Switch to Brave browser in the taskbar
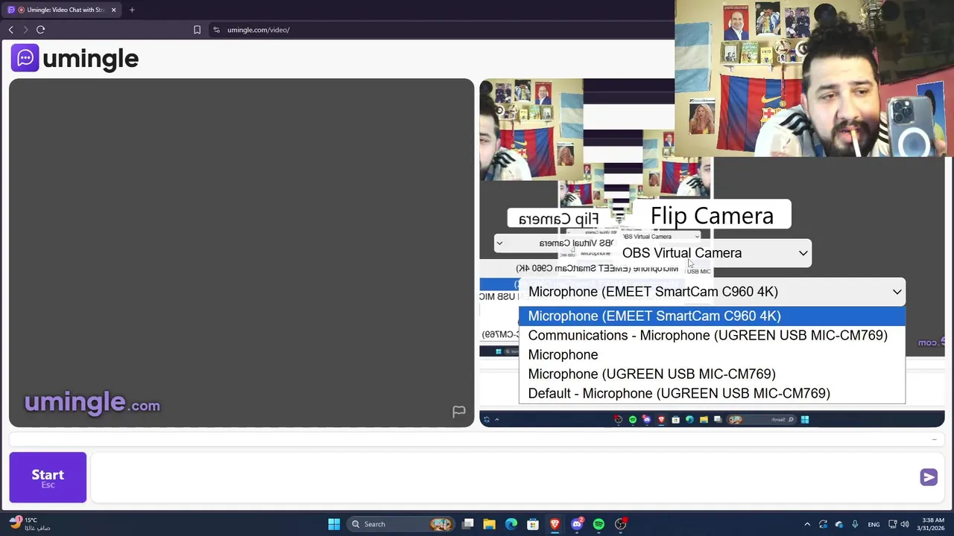954x536 pixels. click(555, 524)
